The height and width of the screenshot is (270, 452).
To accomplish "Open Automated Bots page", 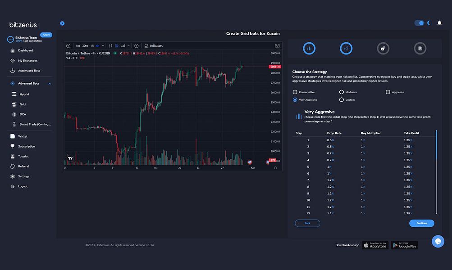I will [x=29, y=71].
